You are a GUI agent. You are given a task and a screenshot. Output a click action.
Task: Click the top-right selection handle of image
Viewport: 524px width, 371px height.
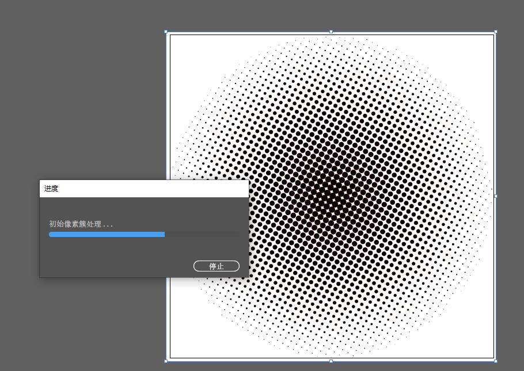tap(496, 32)
